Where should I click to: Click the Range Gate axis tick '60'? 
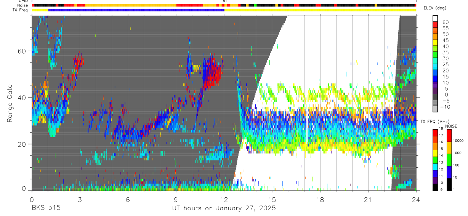[22, 51]
